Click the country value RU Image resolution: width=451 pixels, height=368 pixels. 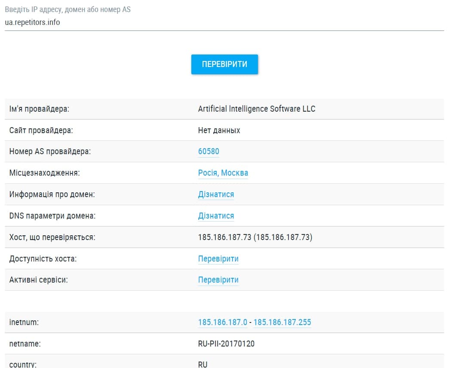[x=202, y=364]
